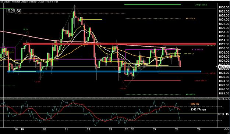Click date 20 on the time axis
The width and height of the screenshot is (230, 134).
[x=44, y=129]
